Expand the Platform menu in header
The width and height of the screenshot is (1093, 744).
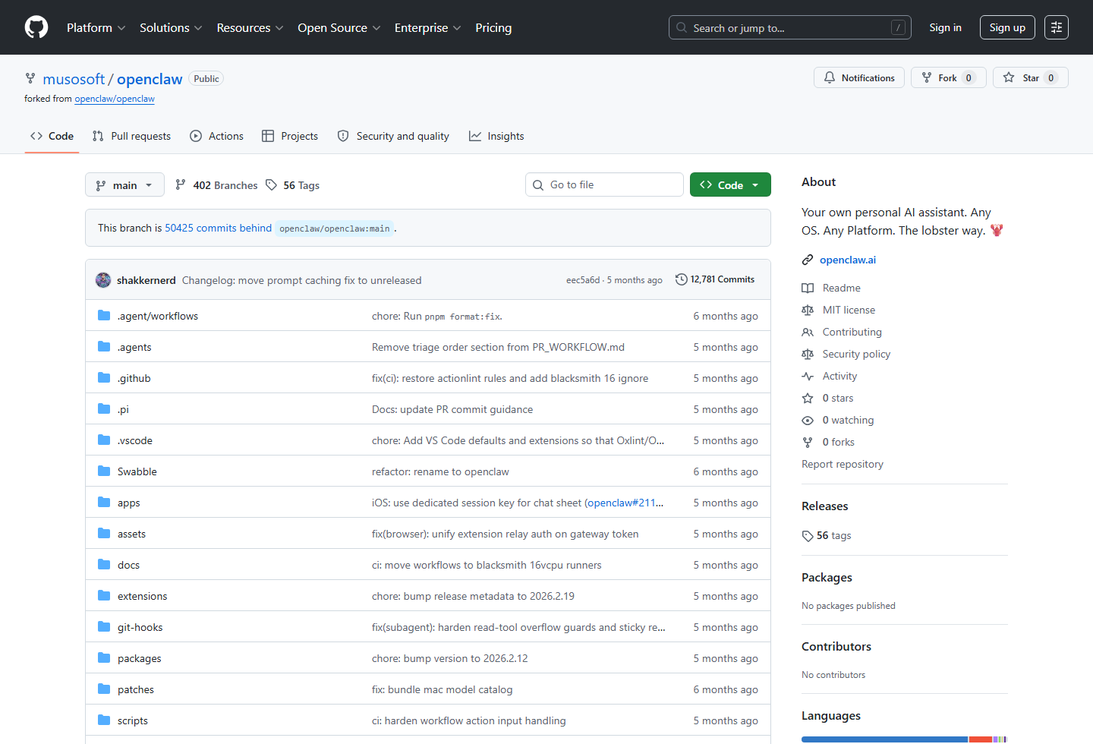(x=96, y=27)
